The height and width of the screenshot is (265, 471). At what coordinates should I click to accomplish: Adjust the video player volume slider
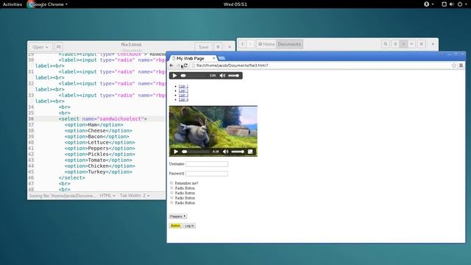238,152
